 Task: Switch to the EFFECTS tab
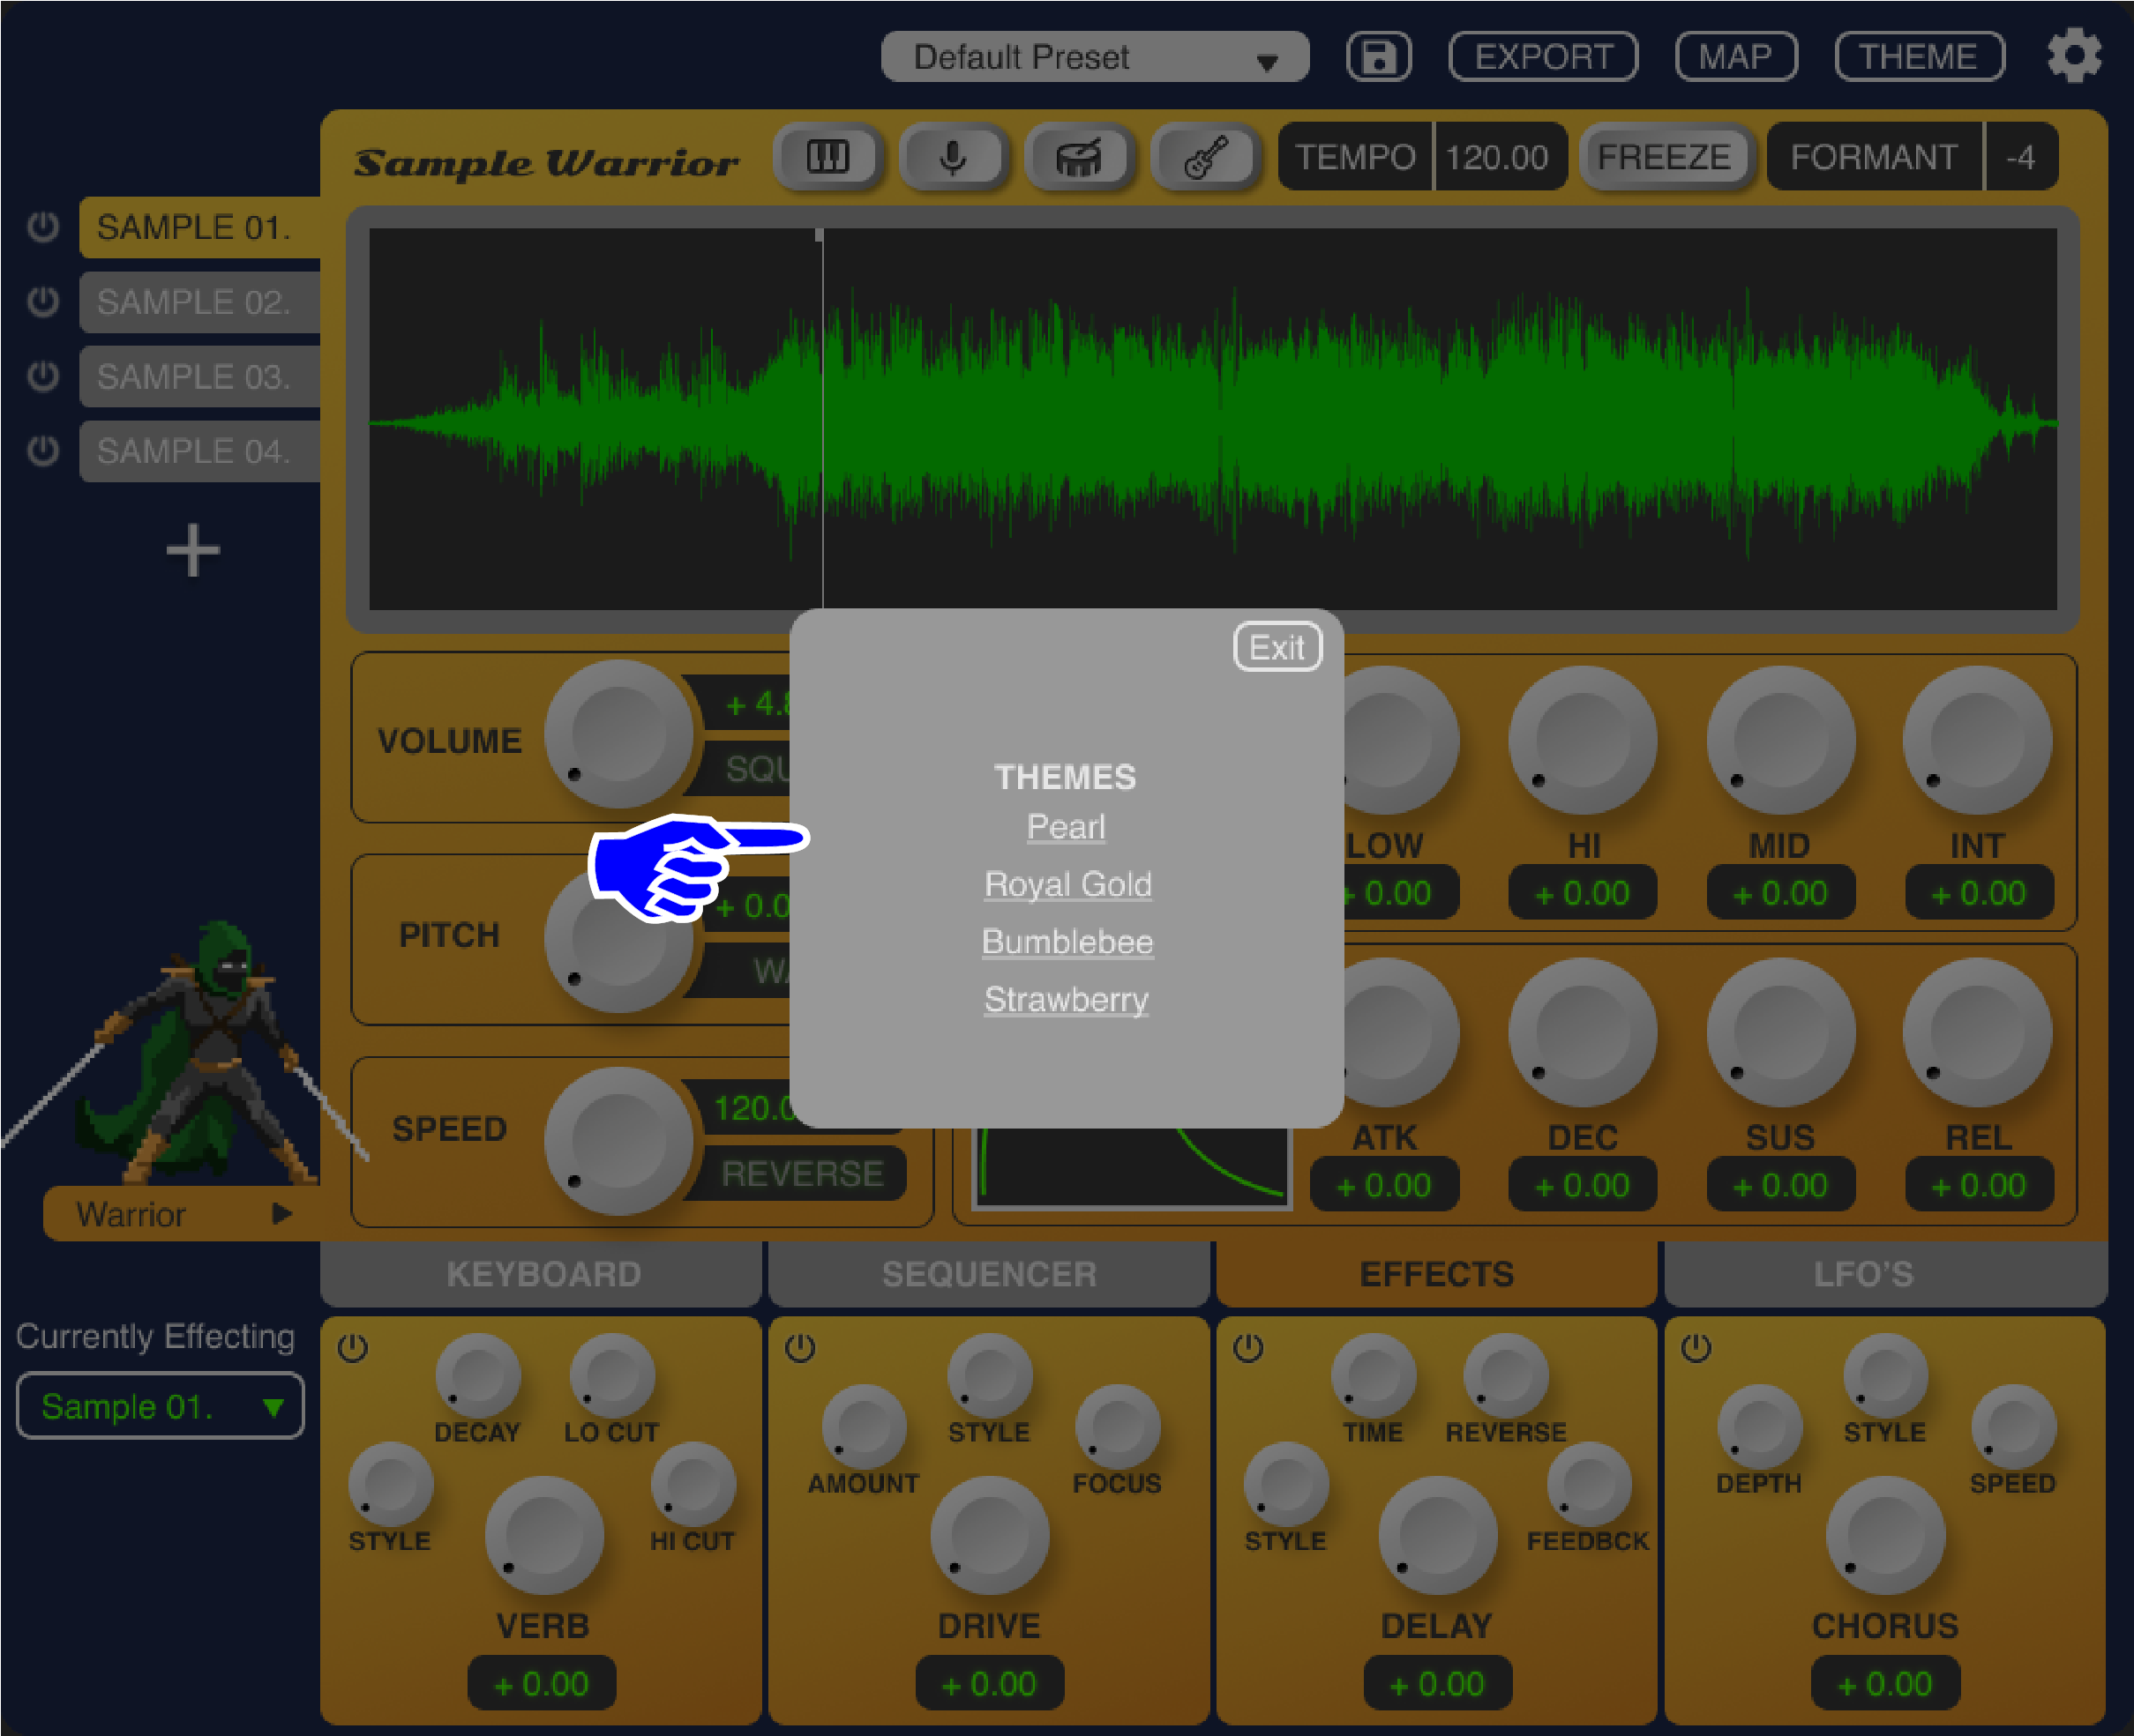click(x=1435, y=1274)
